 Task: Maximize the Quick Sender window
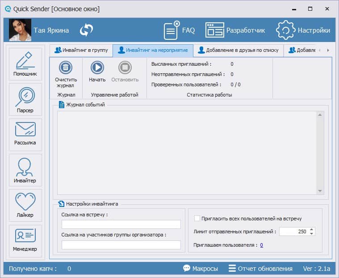310,9
